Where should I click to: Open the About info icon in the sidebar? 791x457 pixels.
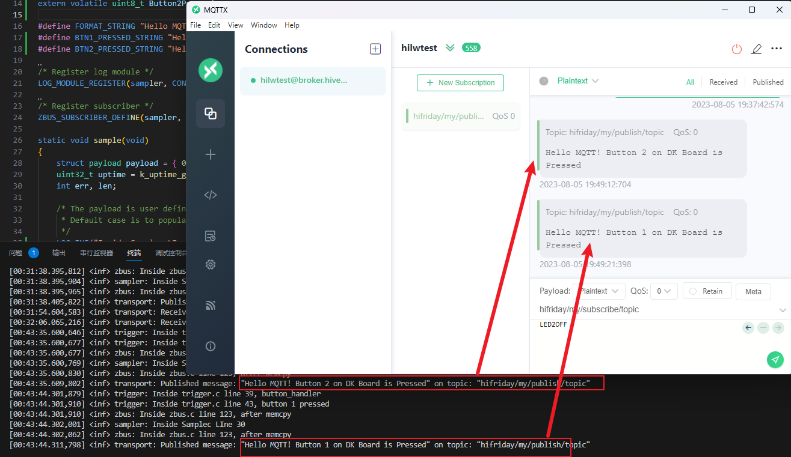click(211, 346)
